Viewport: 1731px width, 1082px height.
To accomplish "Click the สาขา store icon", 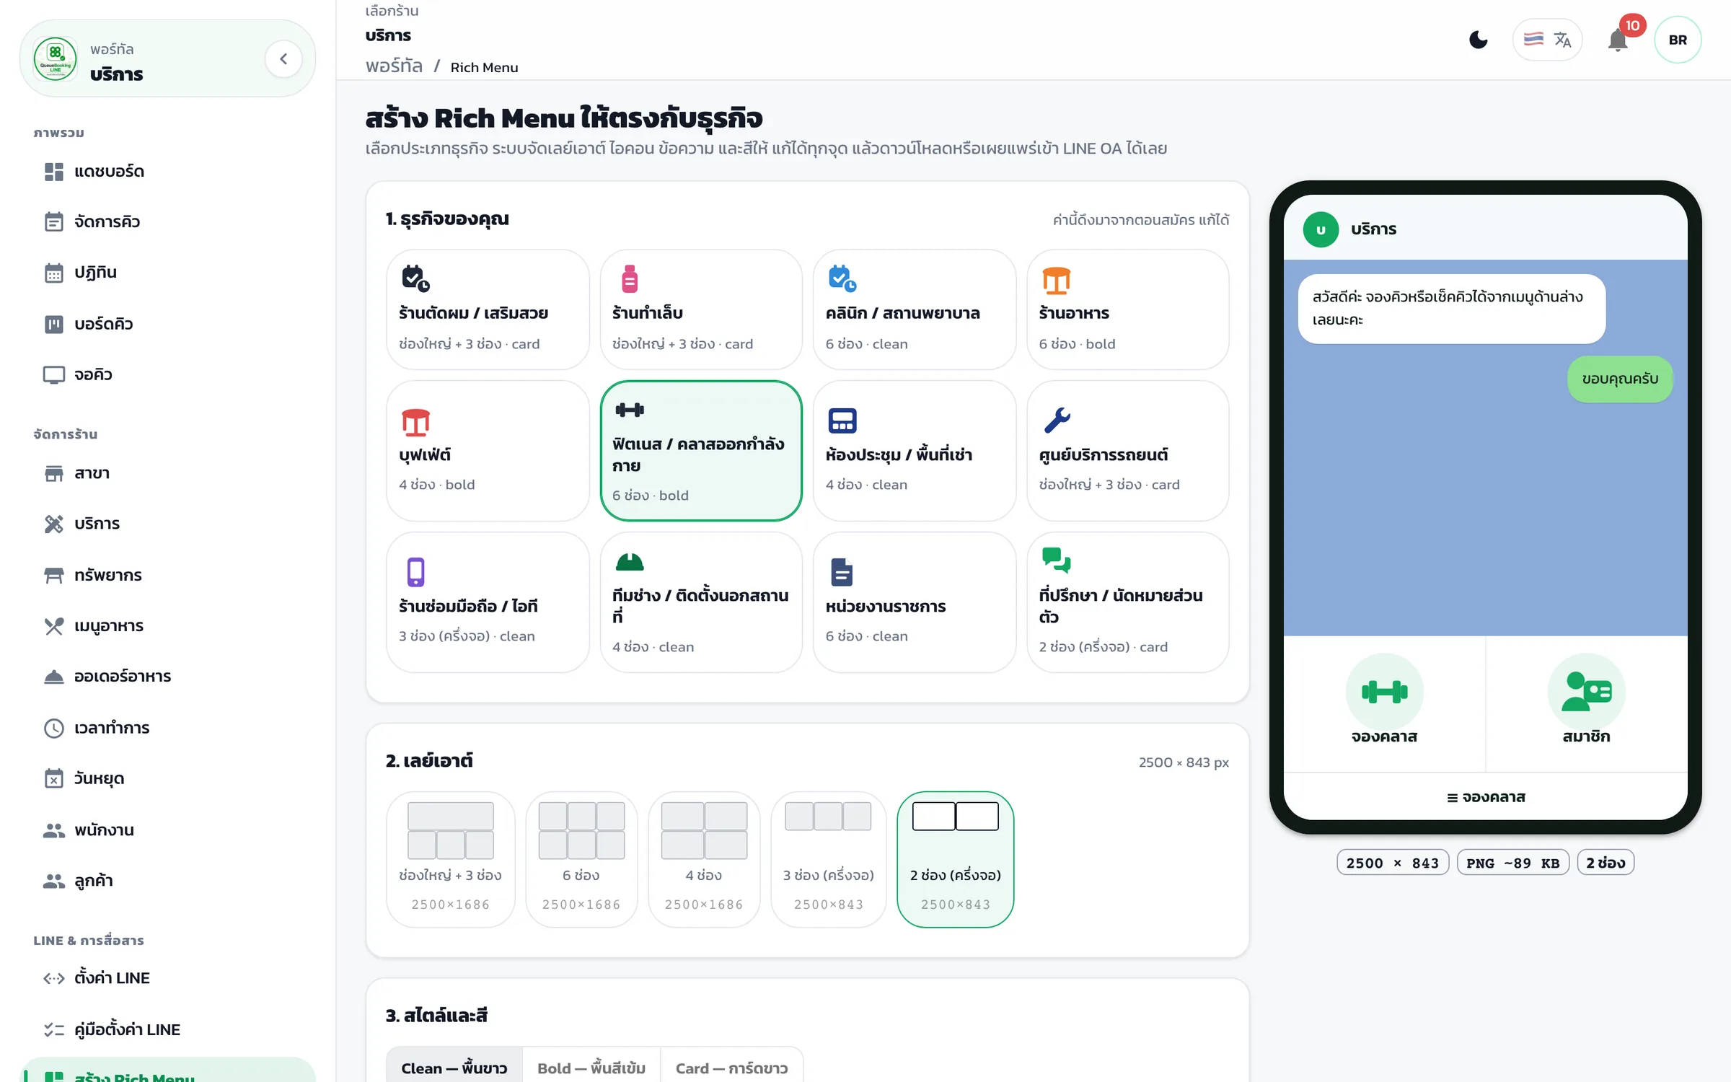I will [x=54, y=474].
